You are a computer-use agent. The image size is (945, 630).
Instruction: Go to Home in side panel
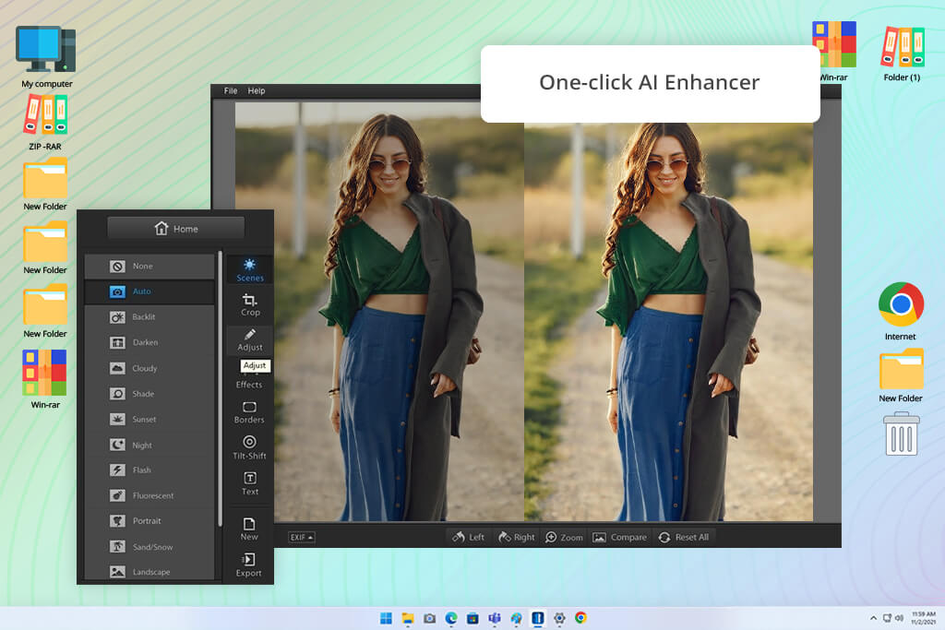click(176, 229)
